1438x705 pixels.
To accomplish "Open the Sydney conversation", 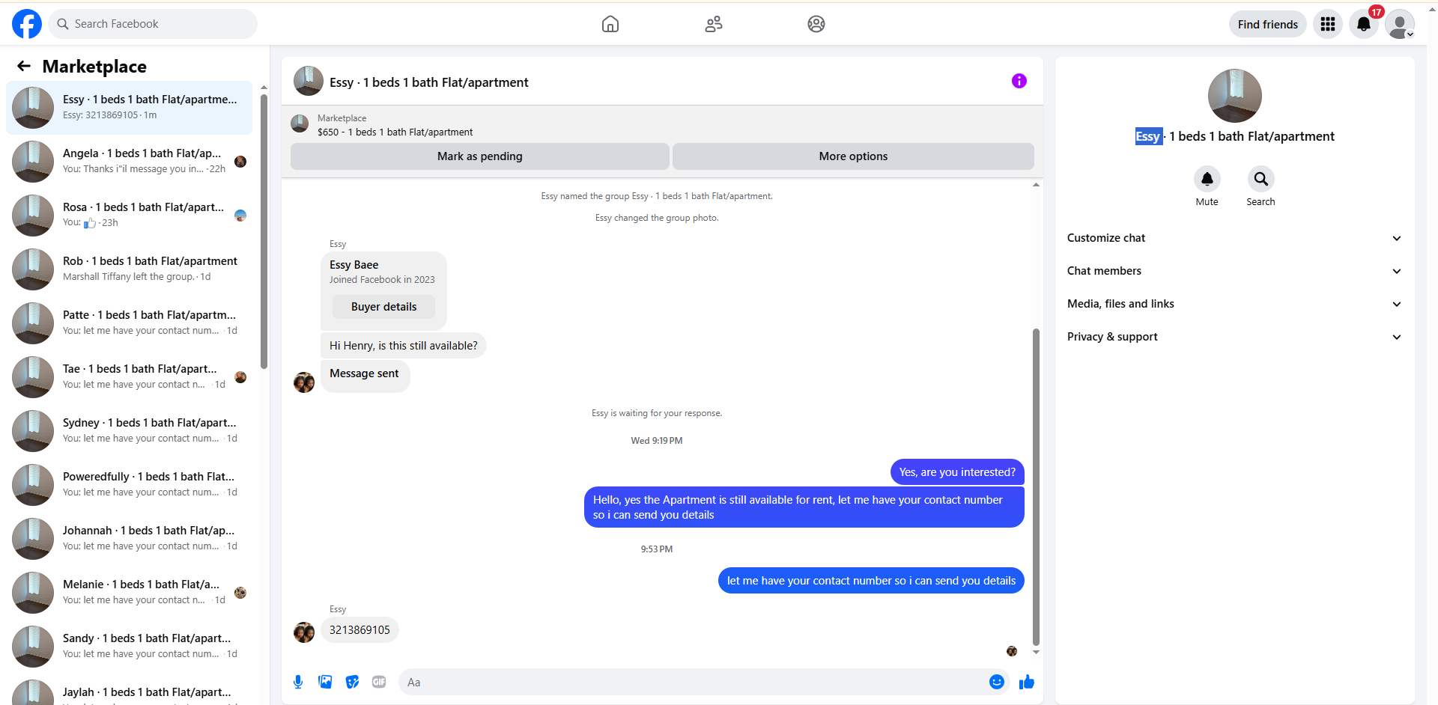I will coord(129,431).
